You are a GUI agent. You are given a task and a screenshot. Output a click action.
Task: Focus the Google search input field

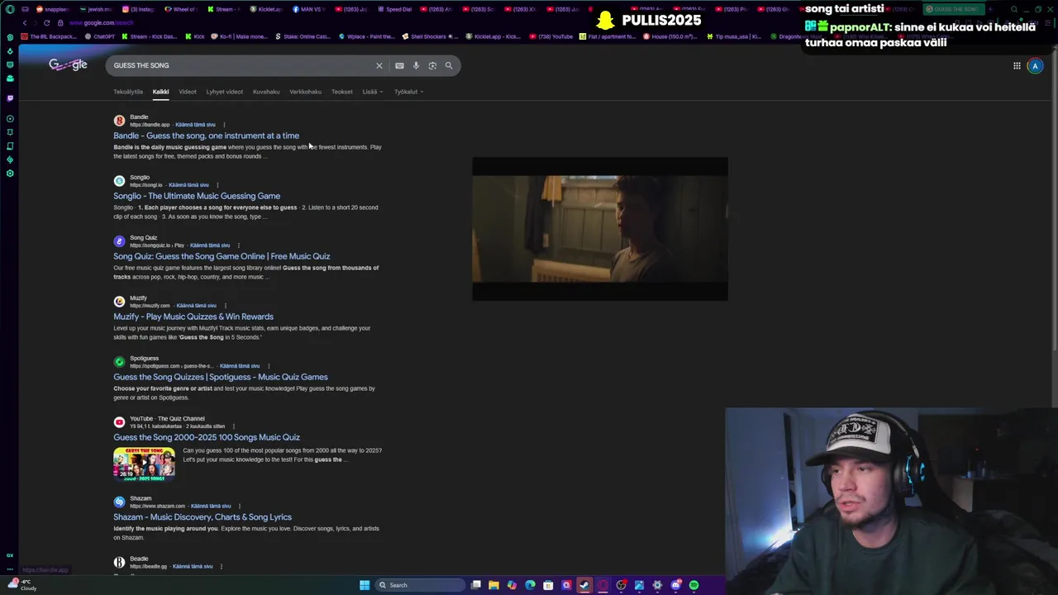pyautogui.click(x=240, y=65)
